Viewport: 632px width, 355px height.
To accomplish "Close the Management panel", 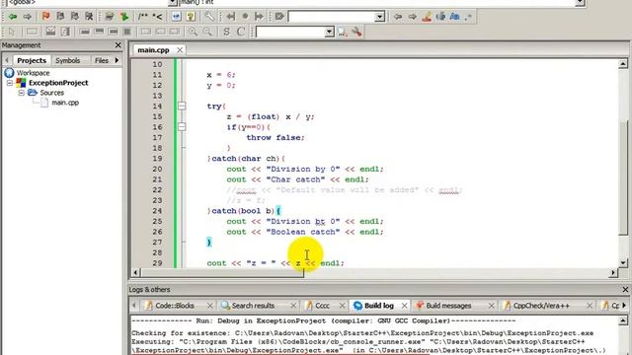I will click(118, 45).
